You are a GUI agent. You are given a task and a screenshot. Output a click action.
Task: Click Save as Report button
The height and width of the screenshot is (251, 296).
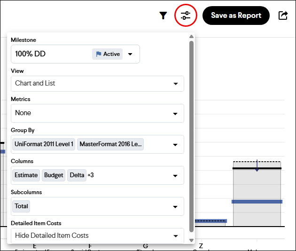(236, 16)
